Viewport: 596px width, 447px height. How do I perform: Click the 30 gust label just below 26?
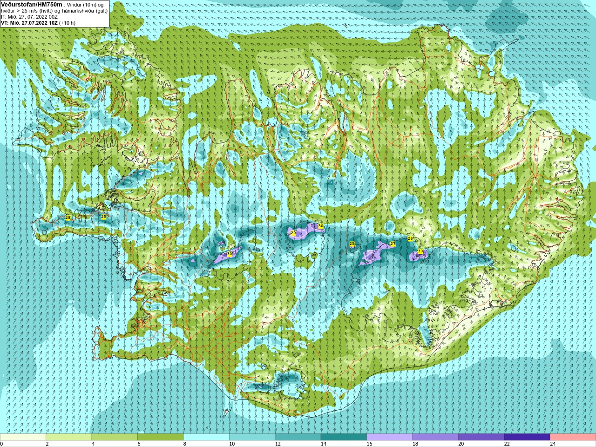pos(420,251)
